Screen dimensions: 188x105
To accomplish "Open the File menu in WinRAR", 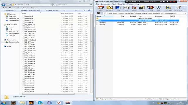I will click(x=98, y=4).
